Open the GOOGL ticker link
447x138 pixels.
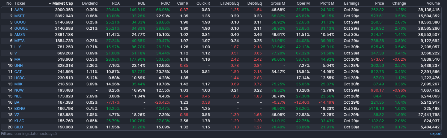(21, 28)
